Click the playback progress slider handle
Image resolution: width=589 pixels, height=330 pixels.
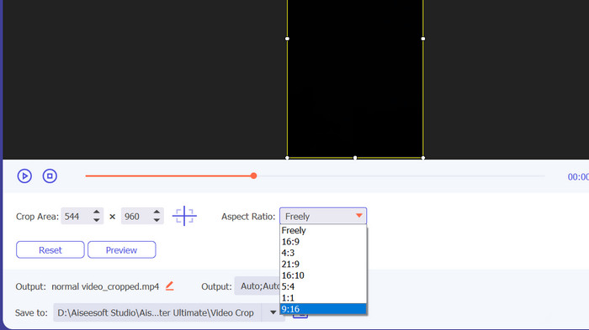click(x=254, y=175)
